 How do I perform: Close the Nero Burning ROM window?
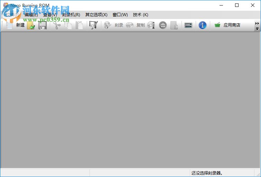point(252,5)
